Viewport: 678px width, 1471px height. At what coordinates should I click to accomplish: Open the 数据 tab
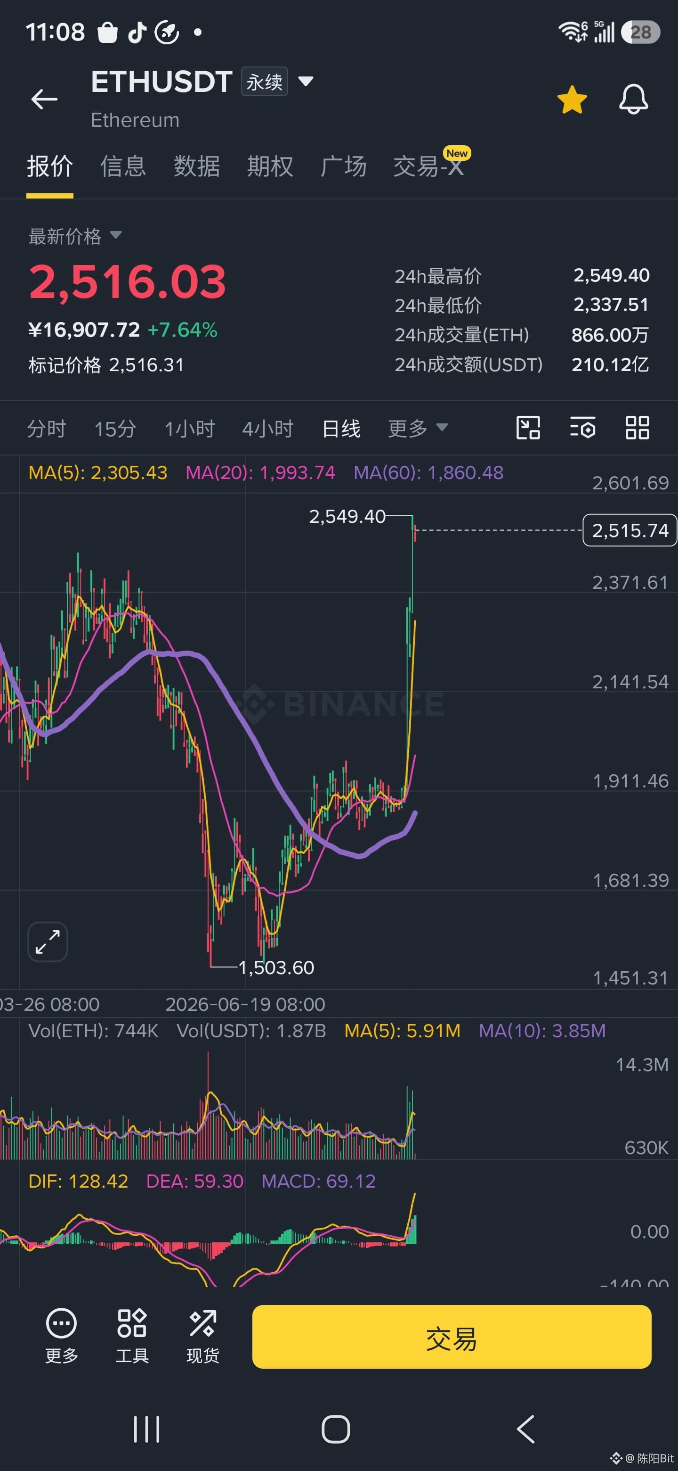pos(197,166)
